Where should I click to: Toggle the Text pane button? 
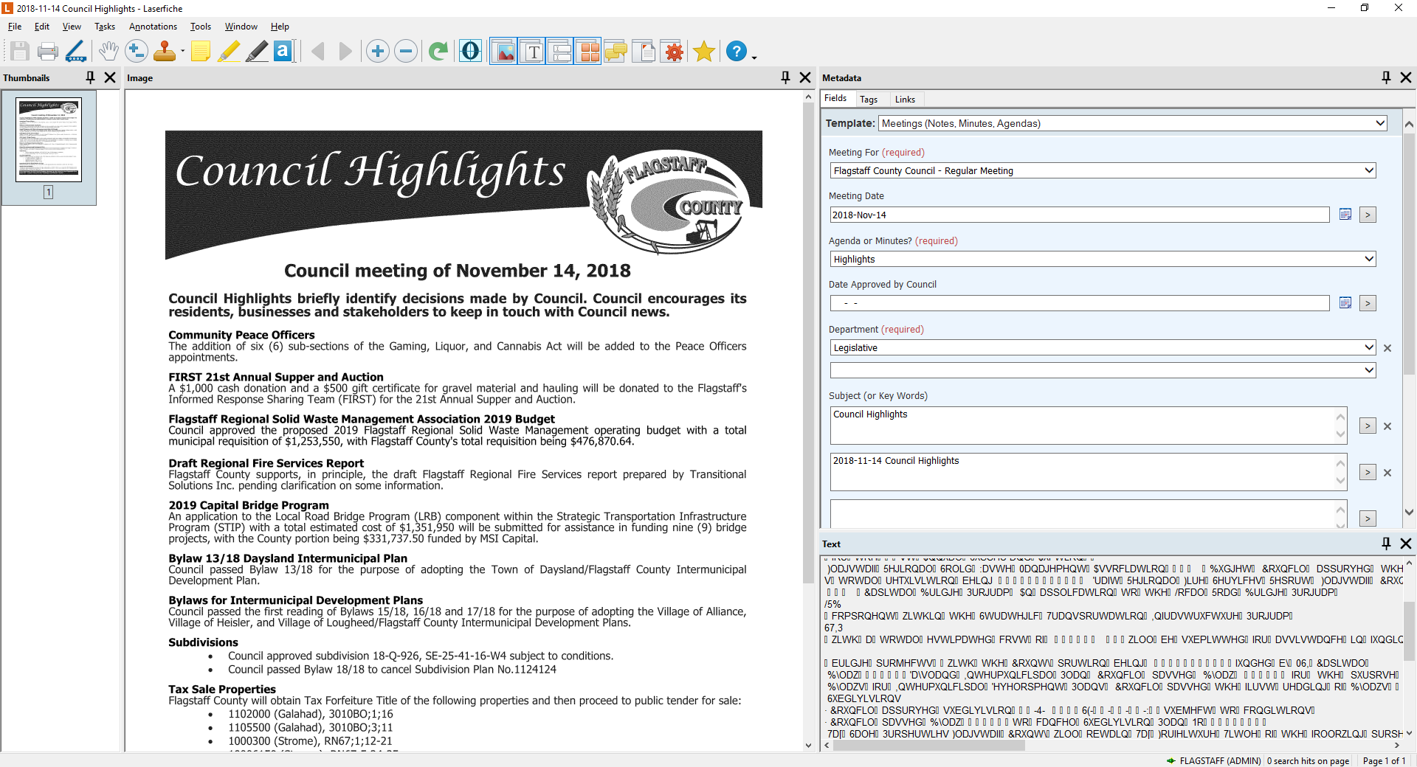tap(532, 51)
